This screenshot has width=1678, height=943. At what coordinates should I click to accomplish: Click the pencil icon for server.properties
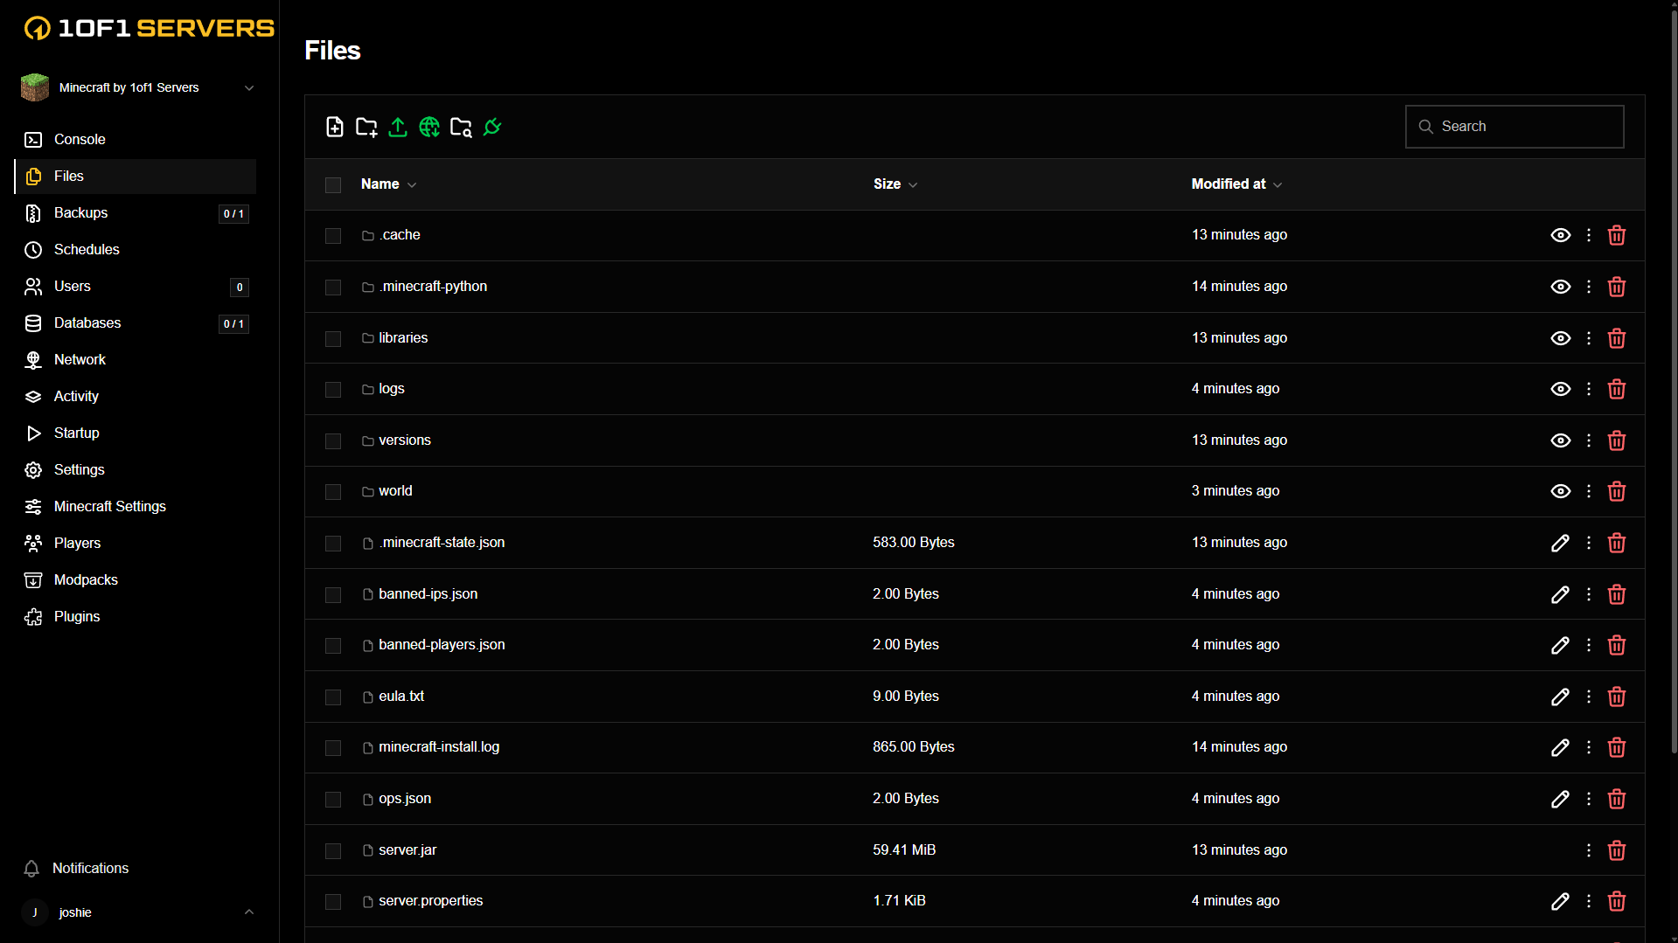coord(1560,901)
